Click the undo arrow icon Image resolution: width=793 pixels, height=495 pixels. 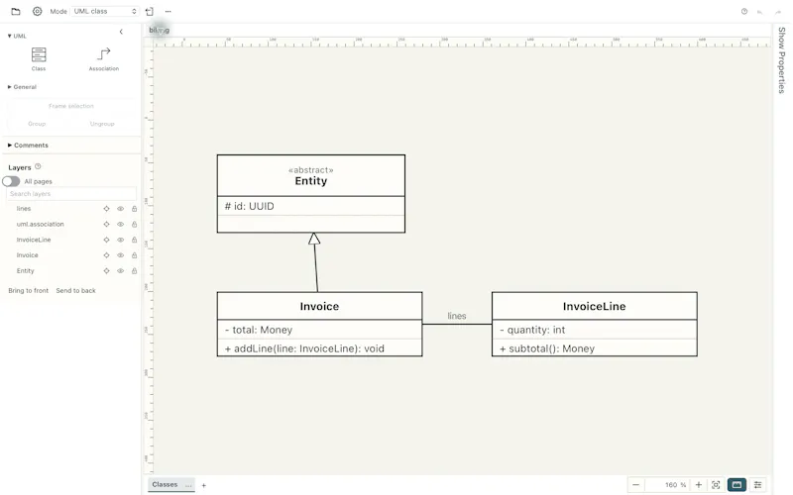click(x=759, y=12)
